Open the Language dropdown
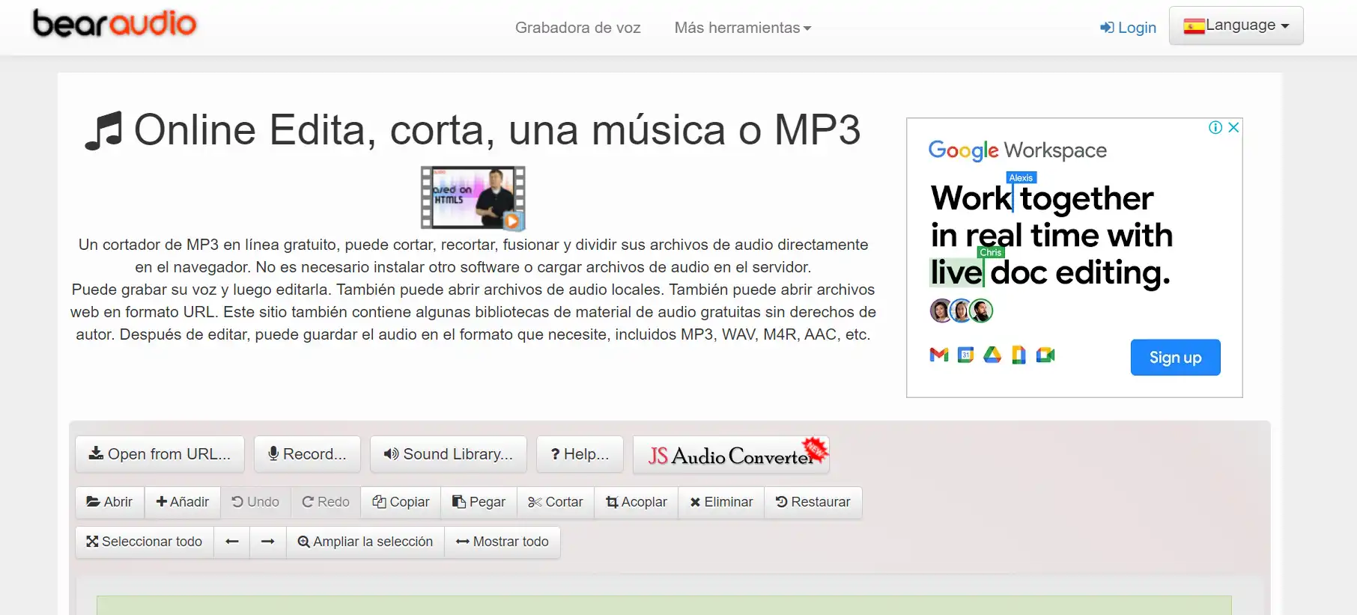 [x=1236, y=25]
